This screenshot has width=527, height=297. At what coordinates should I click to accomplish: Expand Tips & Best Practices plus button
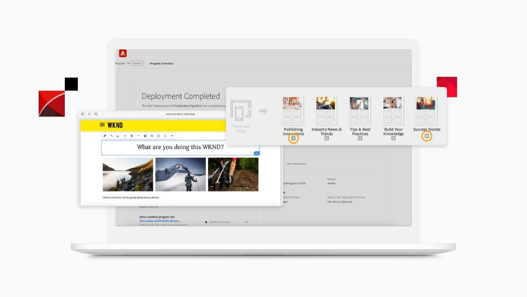[360, 138]
